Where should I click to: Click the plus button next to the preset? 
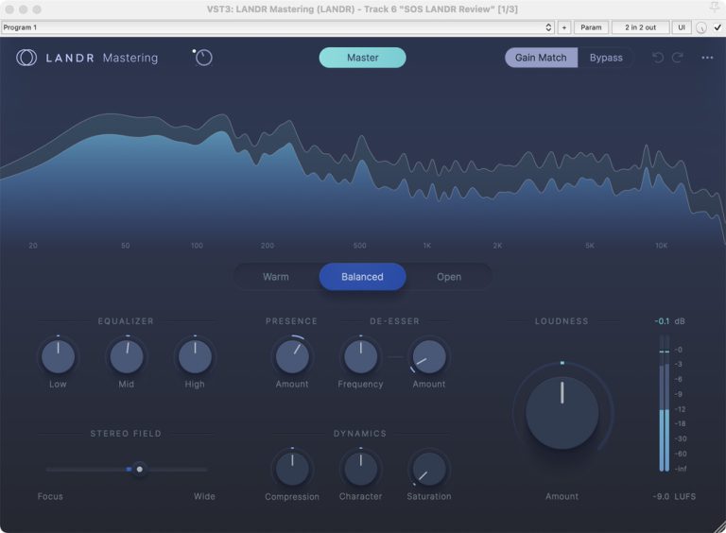(x=564, y=27)
